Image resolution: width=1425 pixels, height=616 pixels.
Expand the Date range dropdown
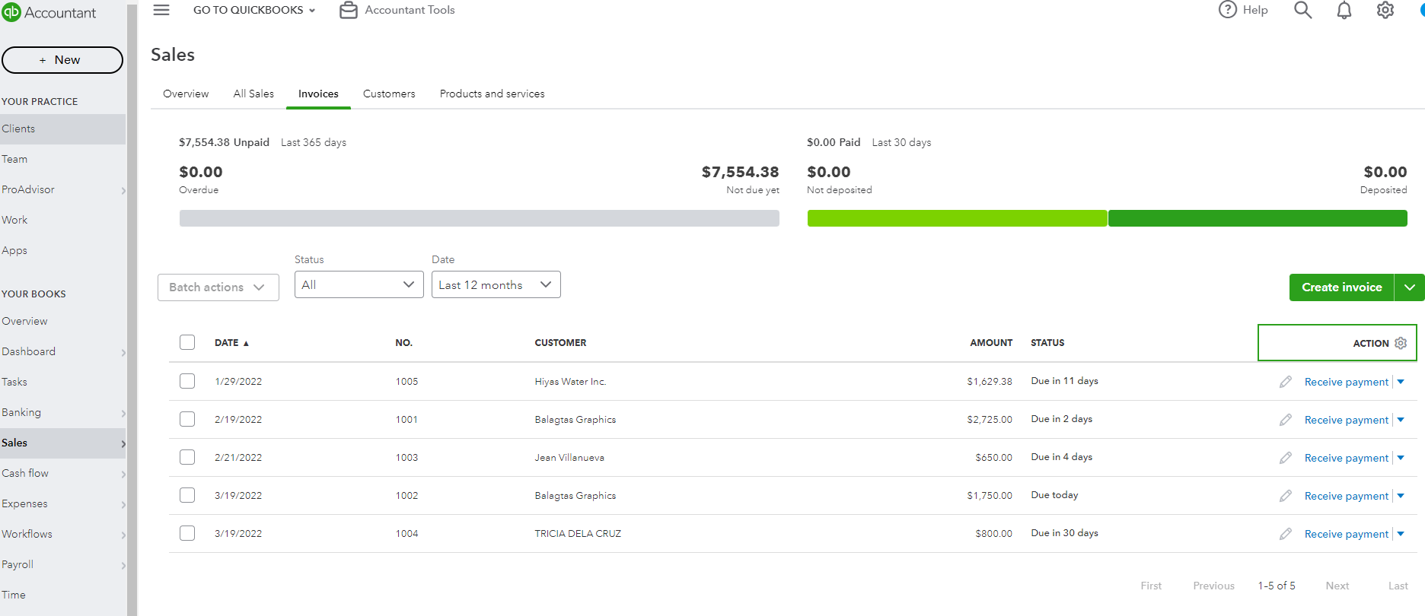coord(496,284)
